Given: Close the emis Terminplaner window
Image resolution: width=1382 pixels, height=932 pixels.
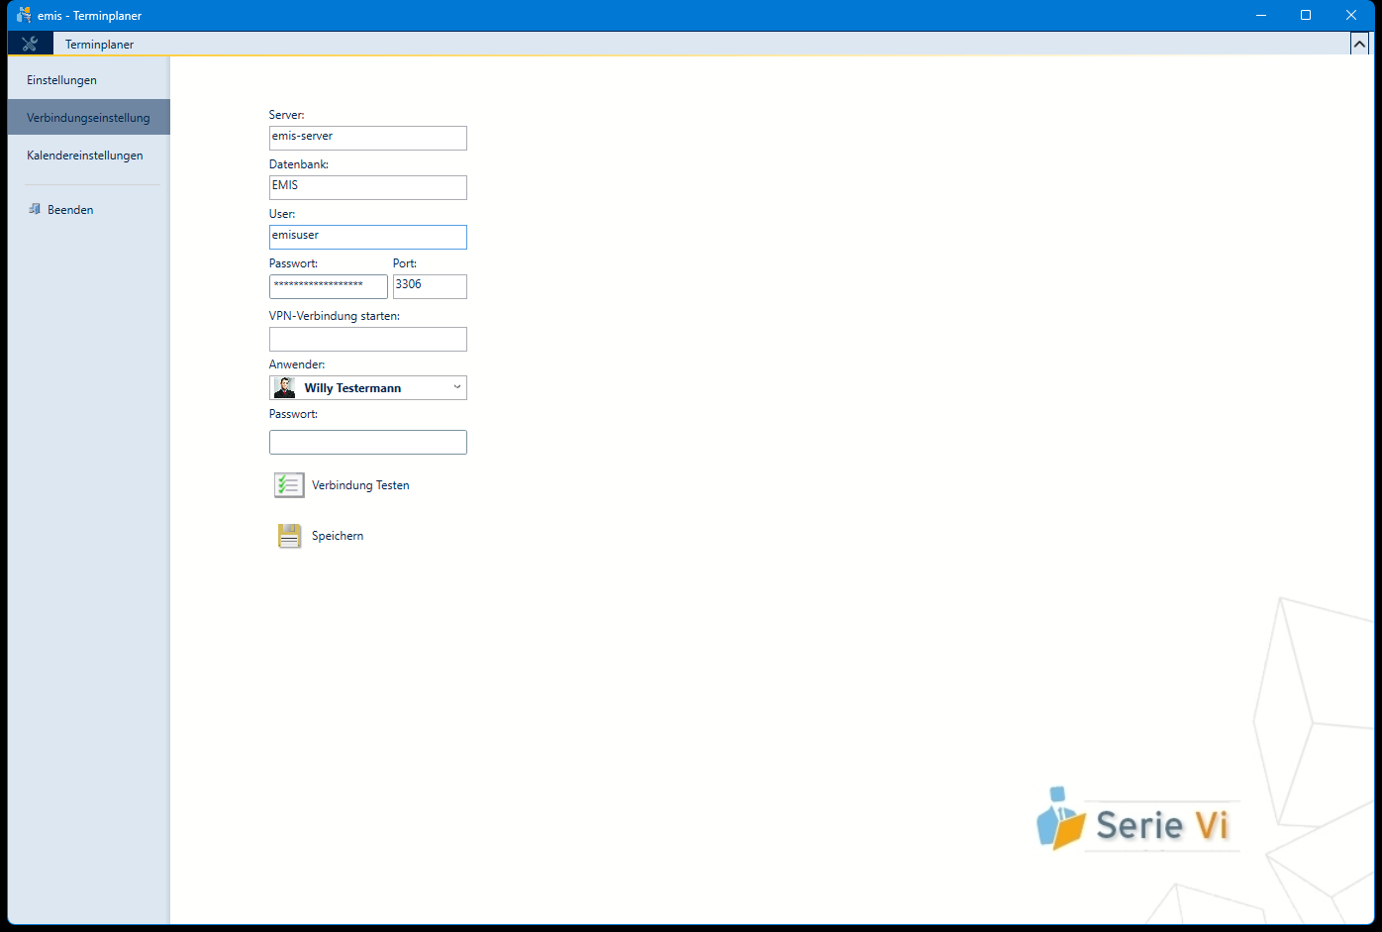Looking at the screenshot, I should click(x=1351, y=15).
